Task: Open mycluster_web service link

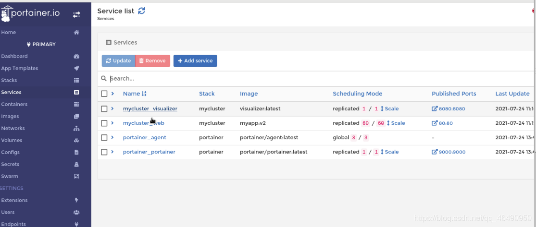Action: click(144, 123)
